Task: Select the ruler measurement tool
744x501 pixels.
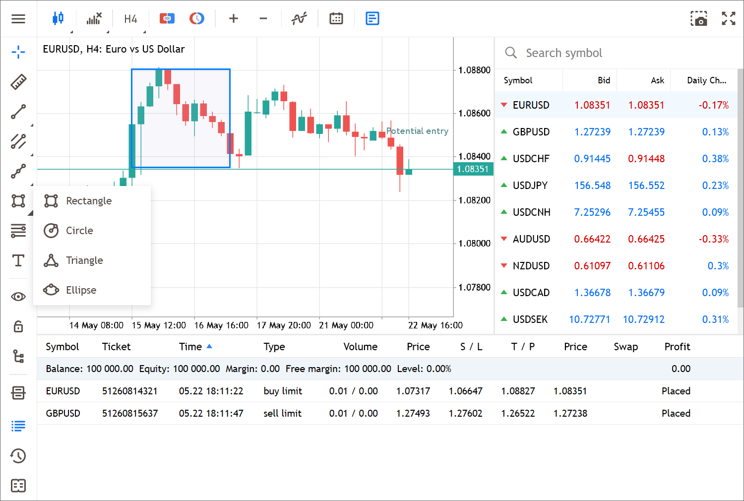Action: click(18, 82)
